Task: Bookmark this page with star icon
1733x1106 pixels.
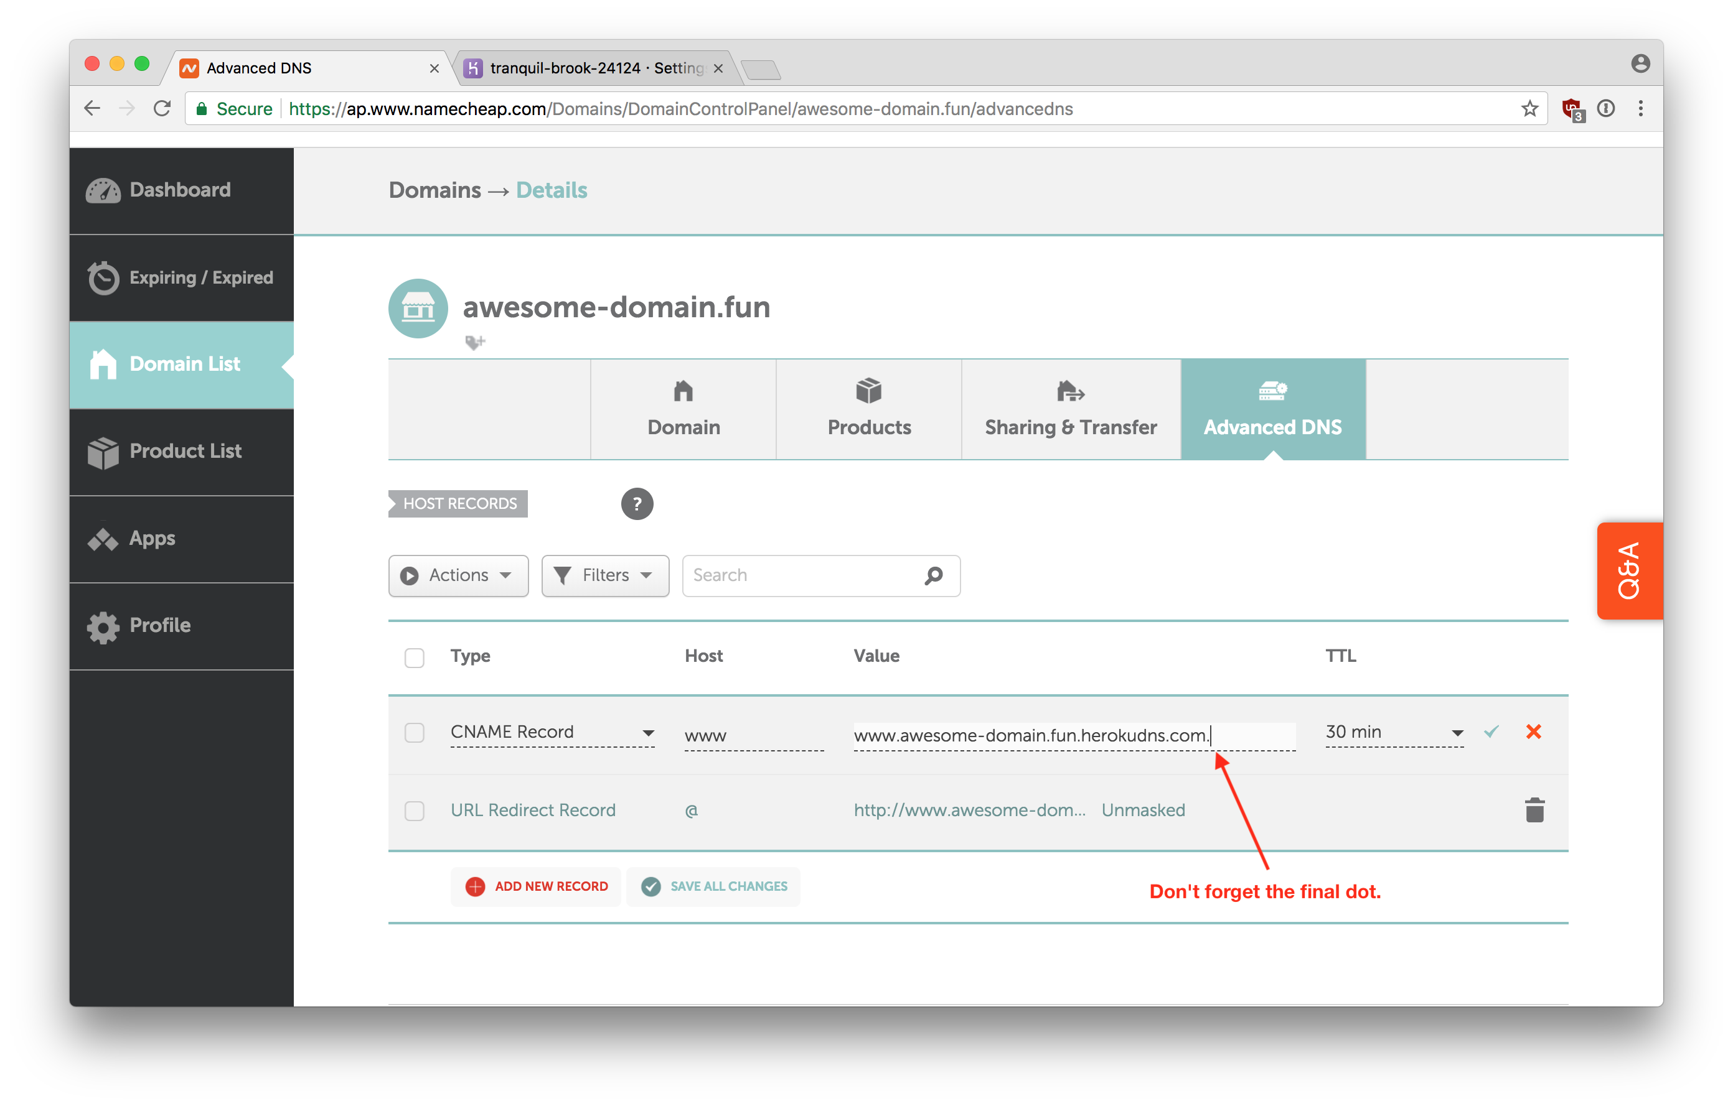Action: tap(1529, 109)
